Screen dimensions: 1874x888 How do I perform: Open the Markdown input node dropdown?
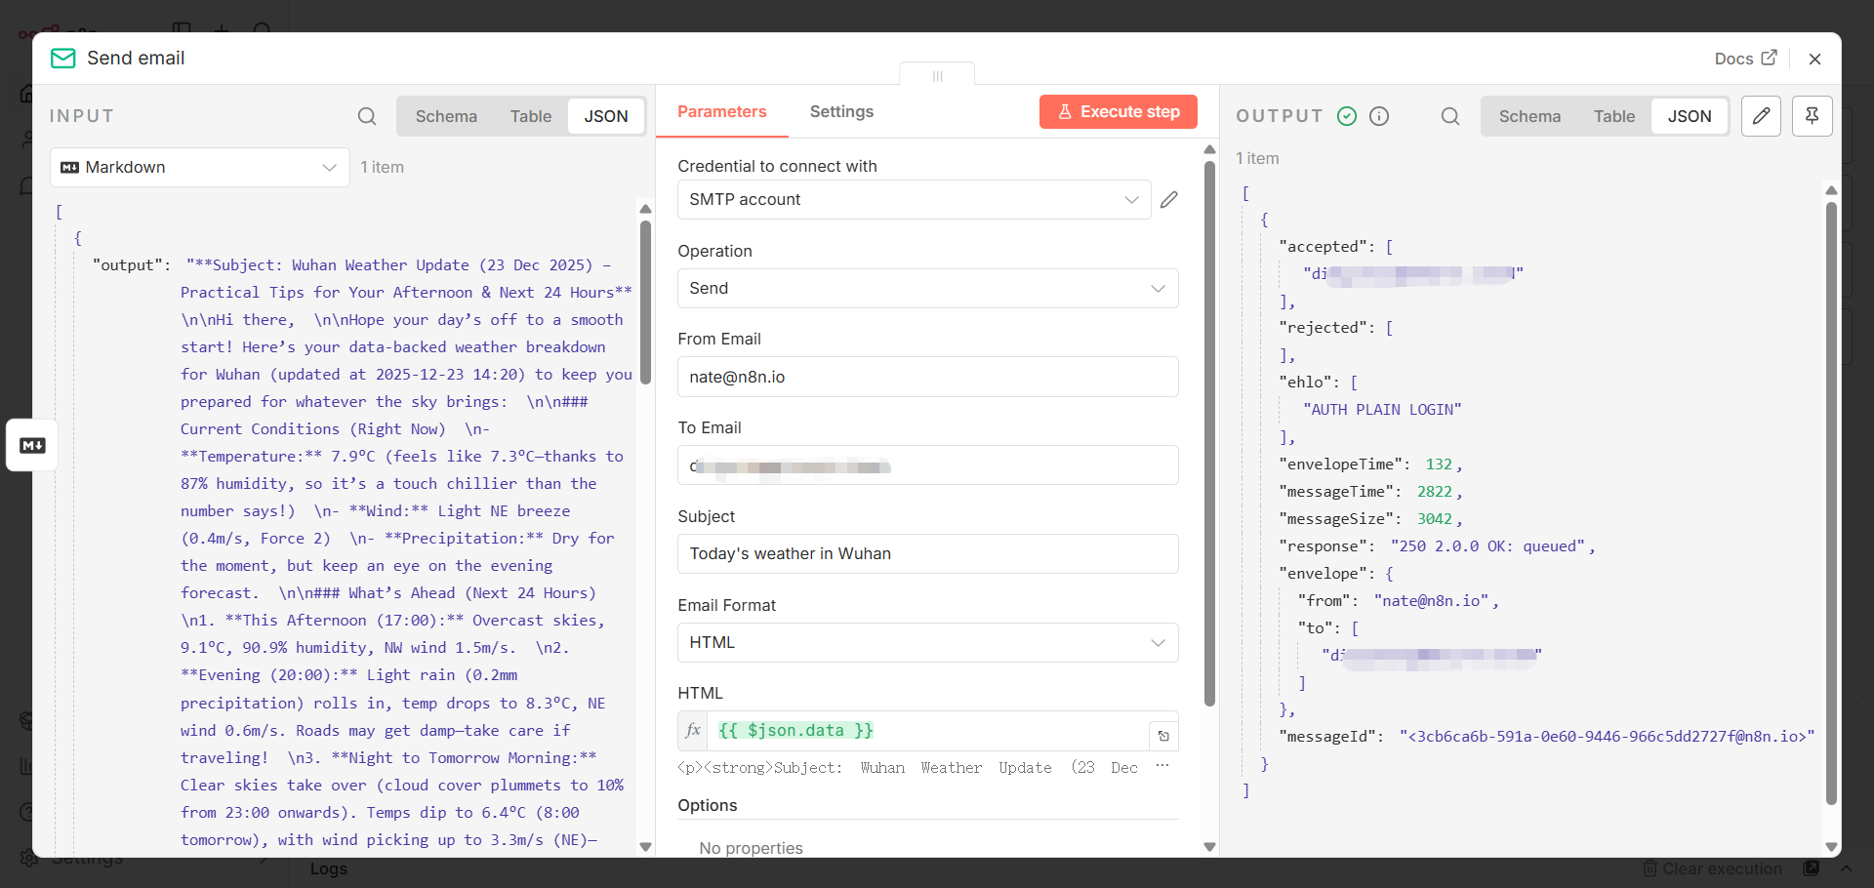[x=200, y=167]
